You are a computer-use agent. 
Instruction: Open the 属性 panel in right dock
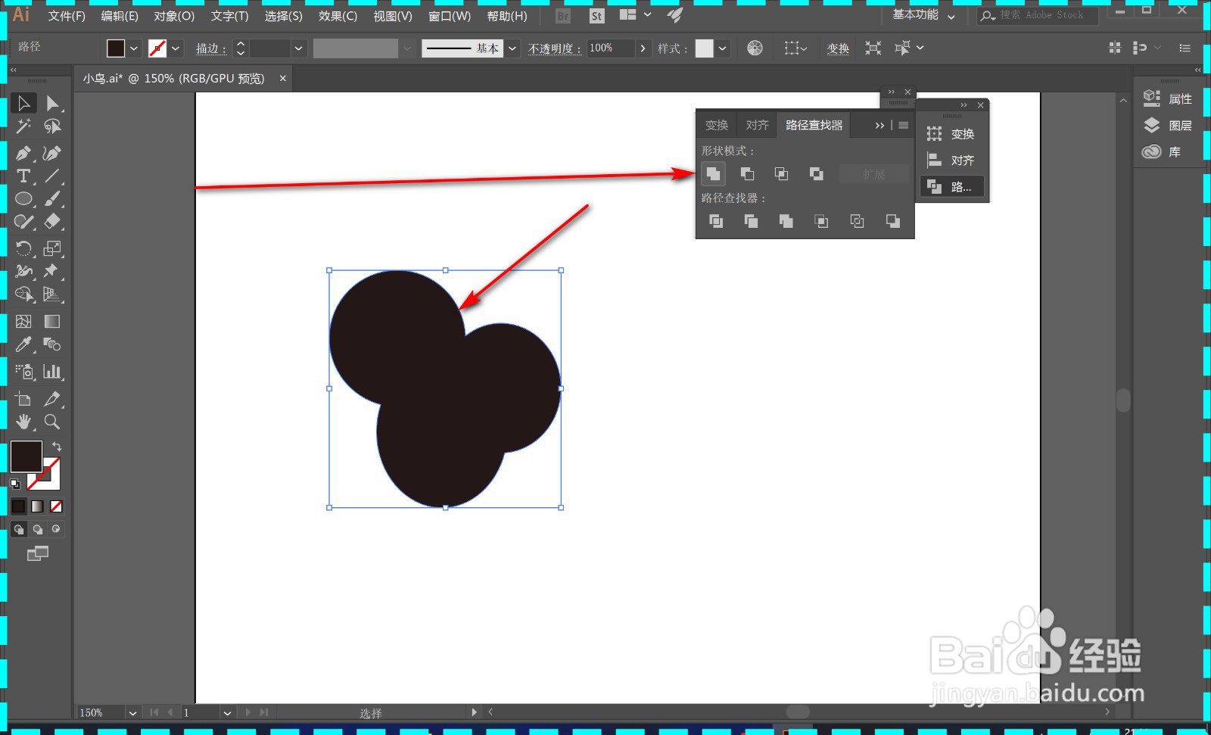[1168, 99]
